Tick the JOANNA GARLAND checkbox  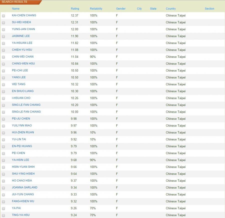click(x=3, y=188)
